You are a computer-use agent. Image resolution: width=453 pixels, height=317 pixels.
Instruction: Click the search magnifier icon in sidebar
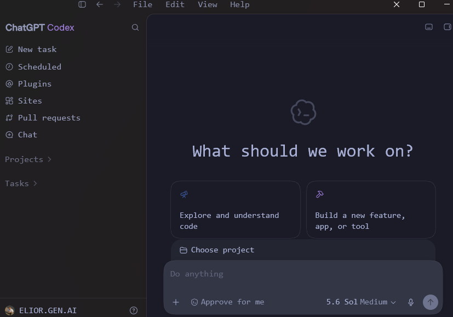[x=135, y=27]
